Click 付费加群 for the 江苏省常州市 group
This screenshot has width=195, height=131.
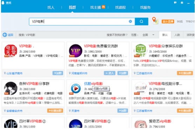click(x=185, y=111)
